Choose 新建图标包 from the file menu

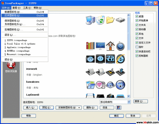click(24, 12)
